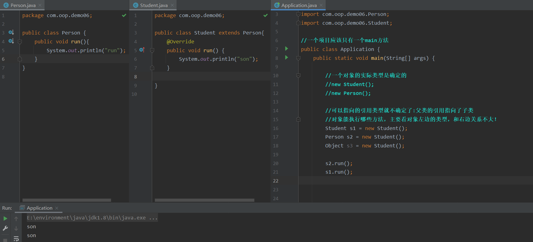Click horizontal scrollbar of Student.java editor
Screen dimensions: 533x242
(204, 200)
